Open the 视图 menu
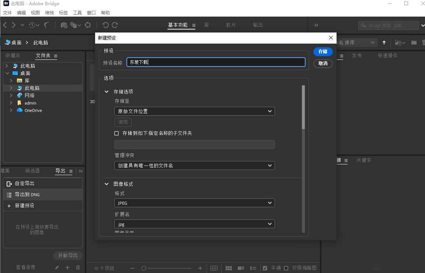This screenshot has height=273, width=425. coord(35,13)
